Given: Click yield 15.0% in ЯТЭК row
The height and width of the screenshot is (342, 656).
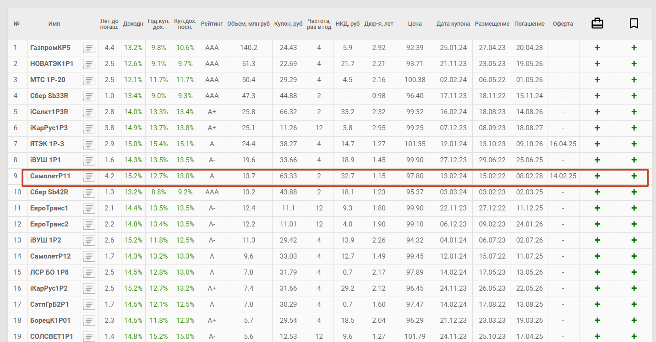Looking at the screenshot, I should point(133,144).
